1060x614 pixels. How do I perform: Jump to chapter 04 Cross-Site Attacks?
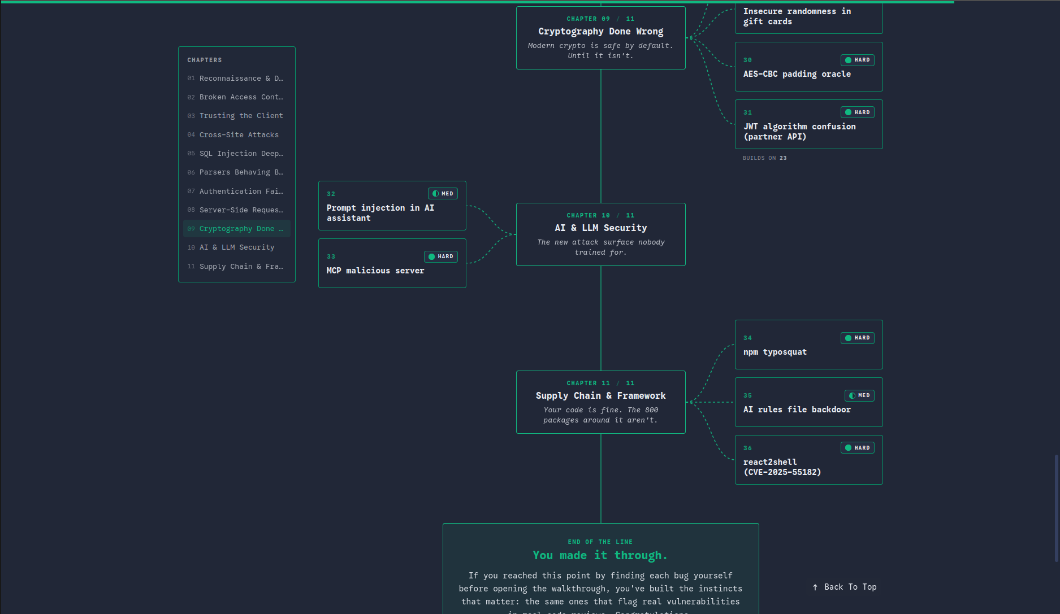point(236,134)
